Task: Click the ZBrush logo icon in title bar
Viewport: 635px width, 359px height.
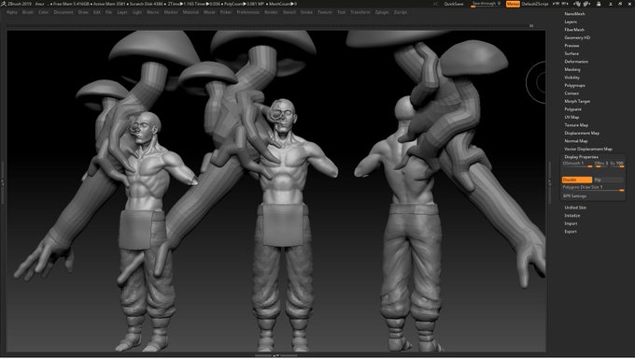Action: [x=3, y=4]
